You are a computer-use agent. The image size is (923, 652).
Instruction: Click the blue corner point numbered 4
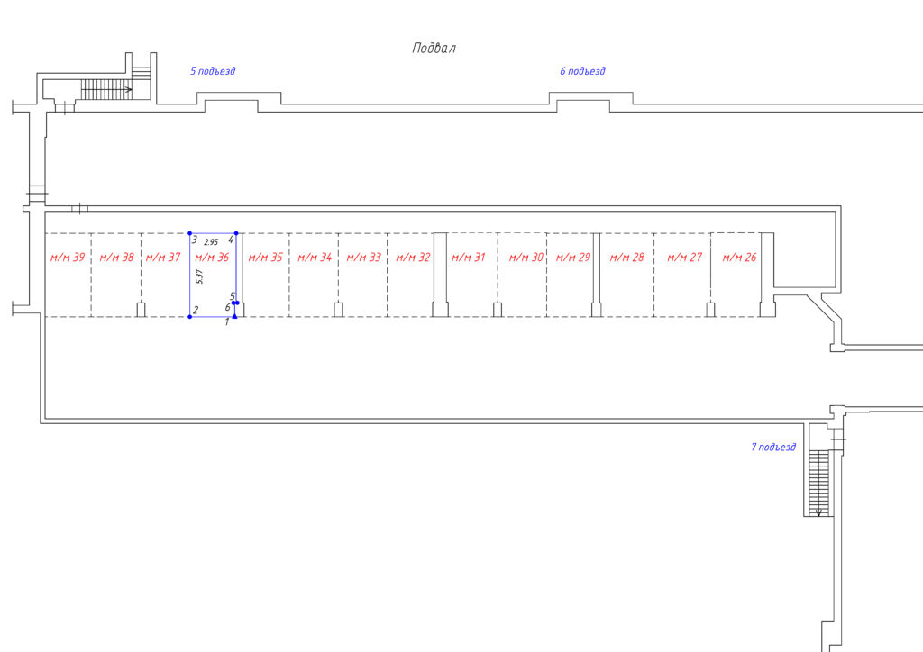tap(236, 233)
